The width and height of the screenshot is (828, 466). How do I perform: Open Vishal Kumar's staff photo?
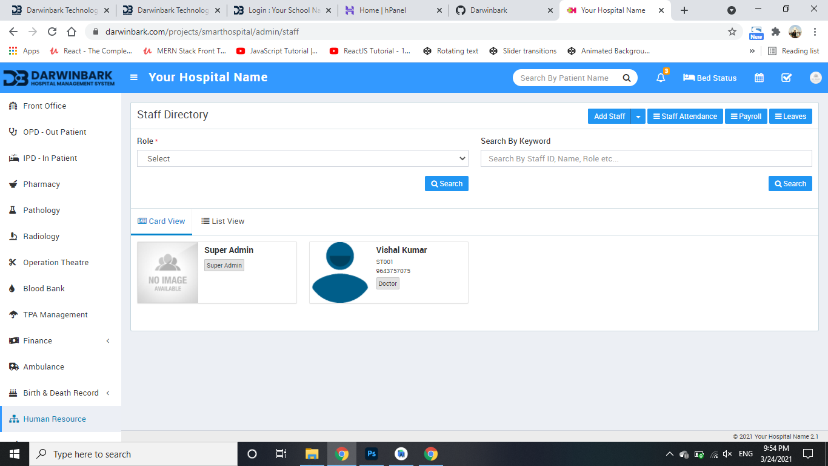(340, 272)
